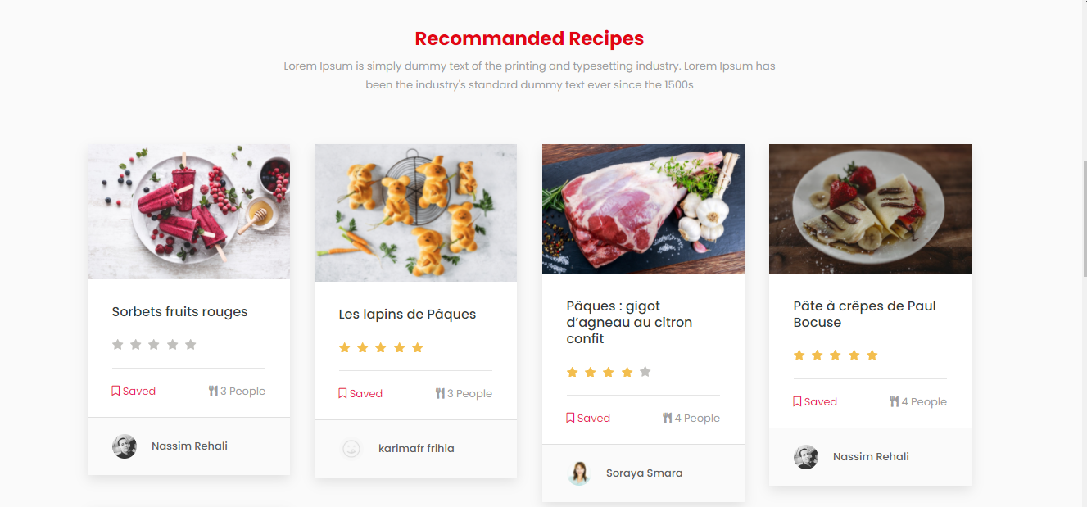Open Soraya Smara's author name
Viewport: 1087px width, 507px height.
click(x=644, y=473)
